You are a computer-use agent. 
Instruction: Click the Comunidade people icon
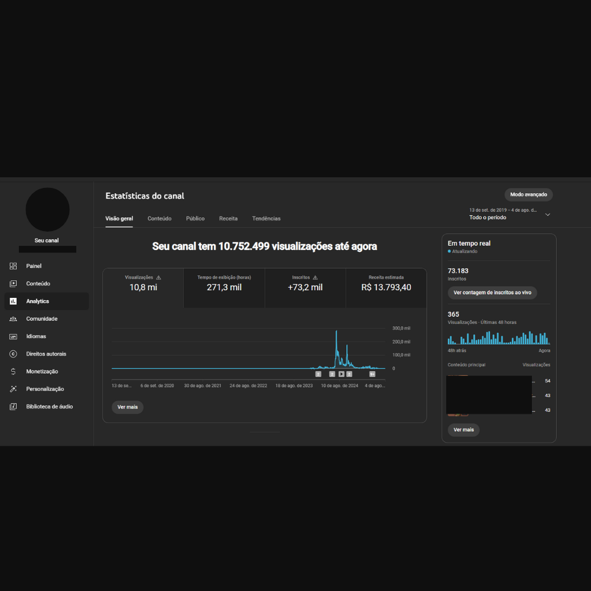tap(13, 319)
